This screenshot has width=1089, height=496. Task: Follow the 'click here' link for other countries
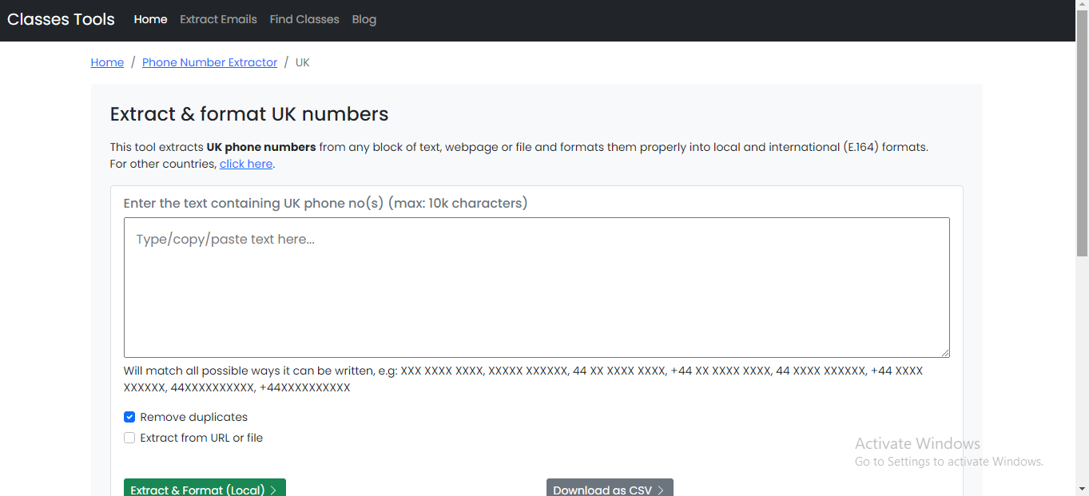point(245,163)
